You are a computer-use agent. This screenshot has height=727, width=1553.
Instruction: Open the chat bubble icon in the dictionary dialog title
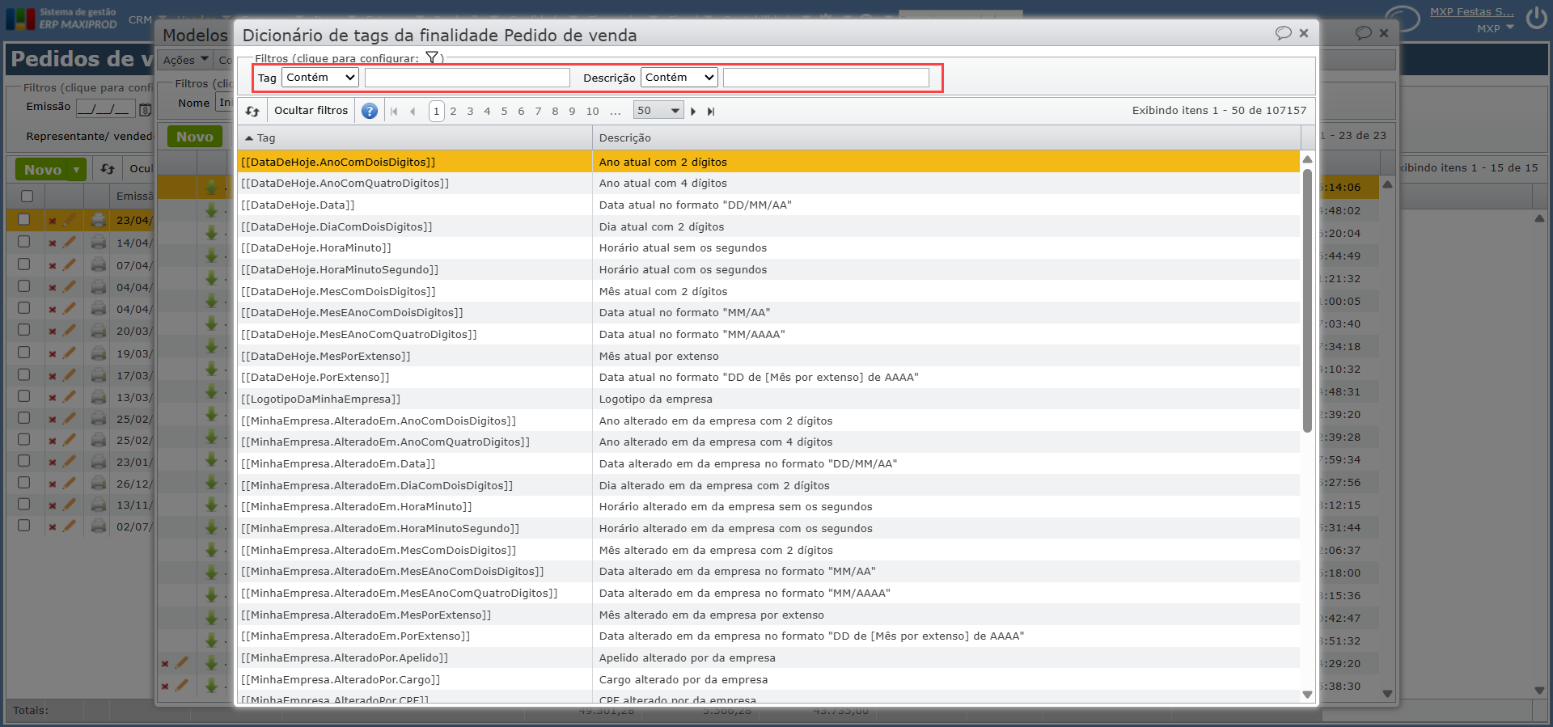pyautogui.click(x=1283, y=33)
